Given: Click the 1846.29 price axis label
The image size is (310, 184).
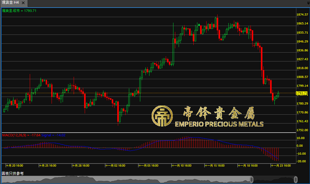Looking at the screenshot, I should point(302,41).
